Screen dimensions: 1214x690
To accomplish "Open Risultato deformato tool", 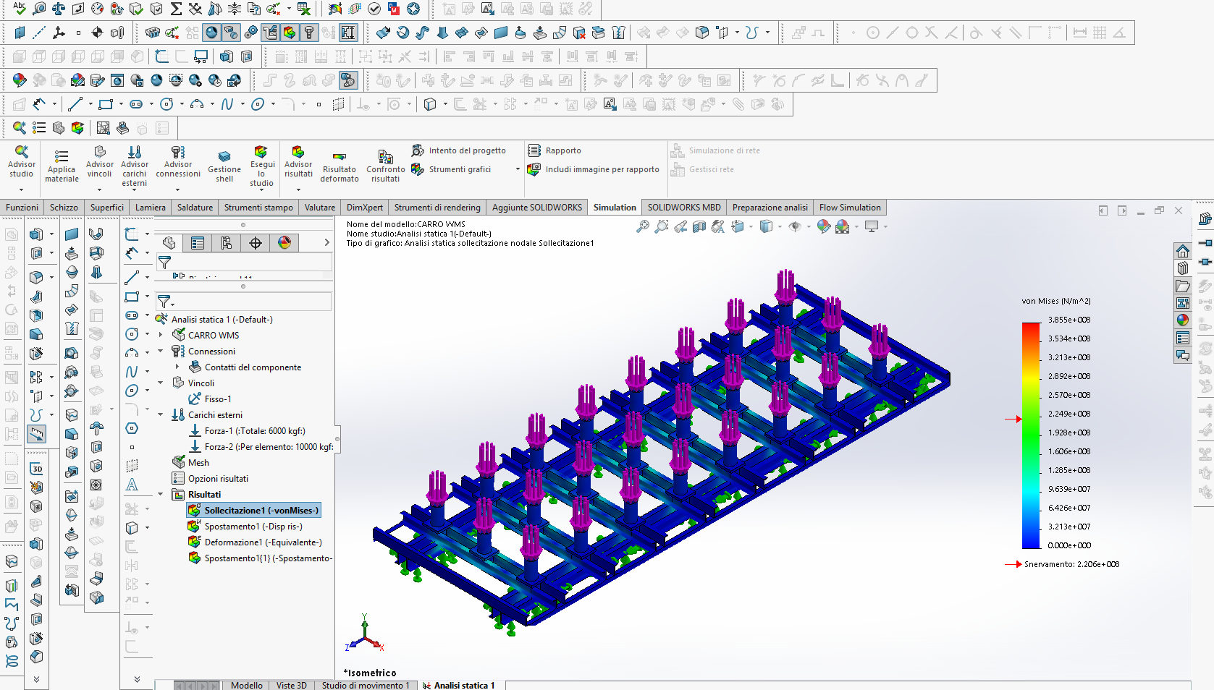I will pos(339,156).
